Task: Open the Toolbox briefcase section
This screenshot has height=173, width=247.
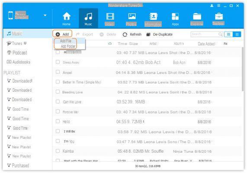Action: (218, 19)
